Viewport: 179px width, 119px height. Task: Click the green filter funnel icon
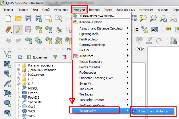click(55, 57)
